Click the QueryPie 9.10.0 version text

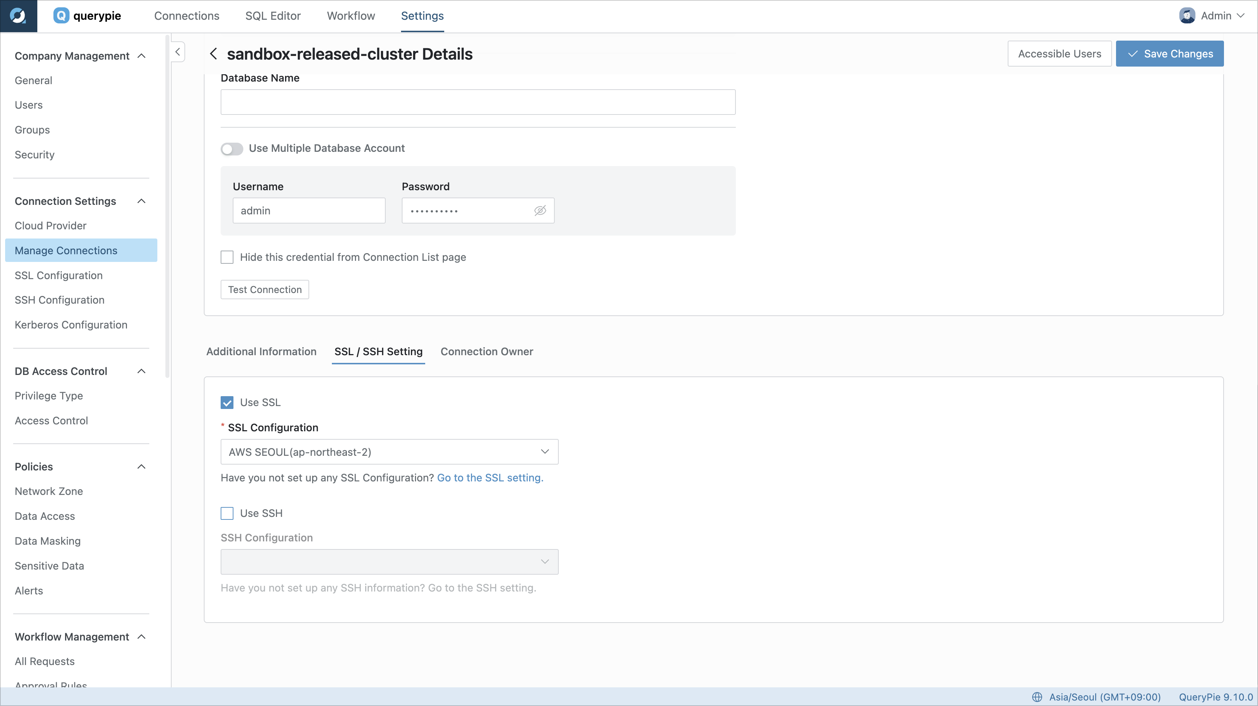[1216, 697]
